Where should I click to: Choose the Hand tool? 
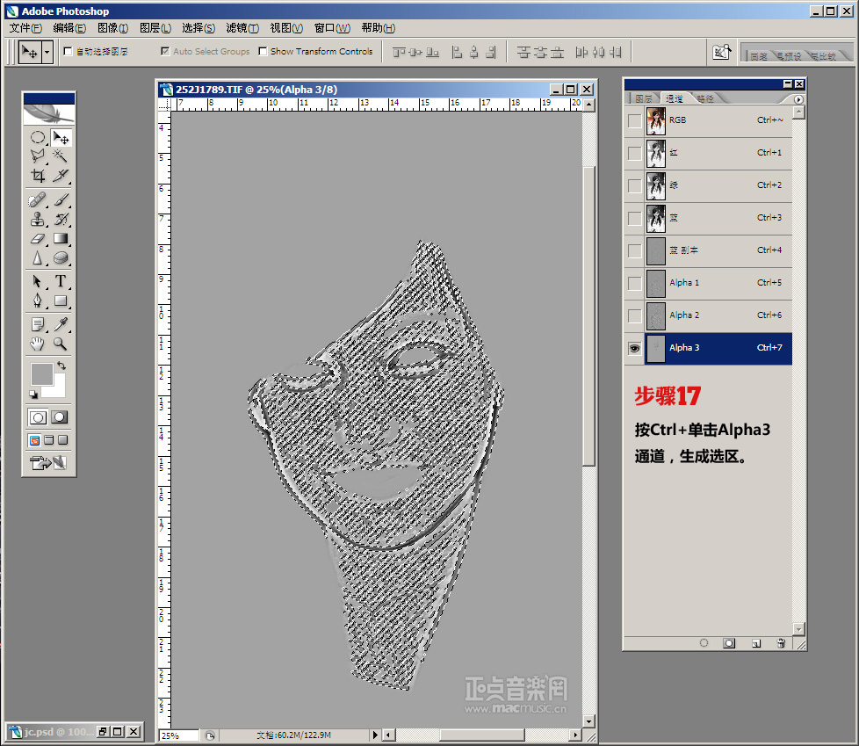[38, 344]
